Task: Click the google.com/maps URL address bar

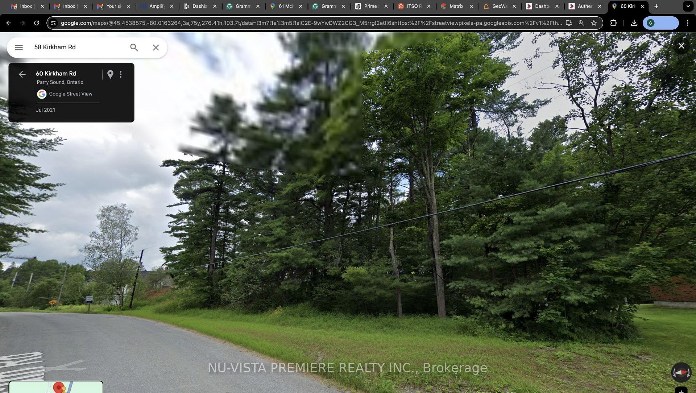Action: pyautogui.click(x=311, y=23)
